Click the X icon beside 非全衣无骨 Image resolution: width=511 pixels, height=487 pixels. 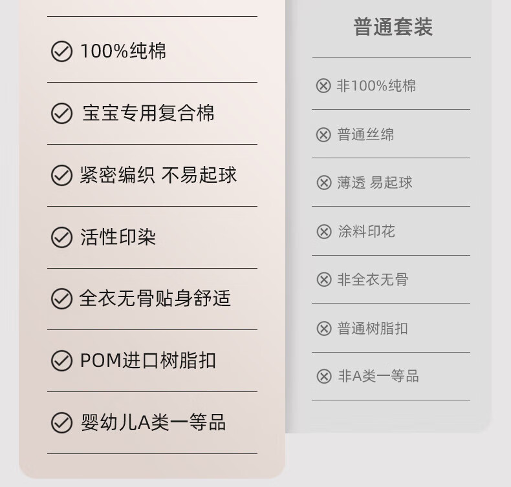[323, 280]
